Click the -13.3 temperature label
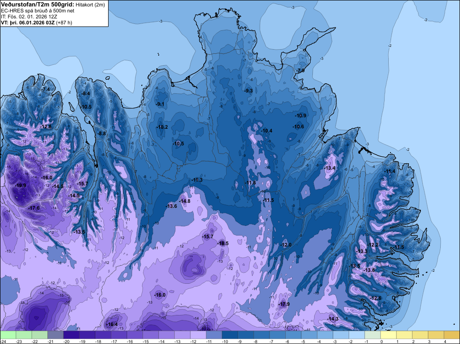The image size is (460, 344). [x=362, y=251]
